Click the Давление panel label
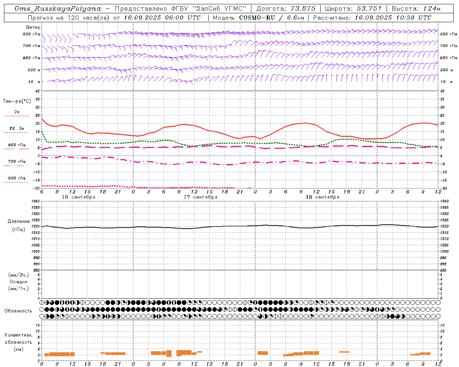The width and height of the screenshot is (459, 367). pyautogui.click(x=18, y=221)
